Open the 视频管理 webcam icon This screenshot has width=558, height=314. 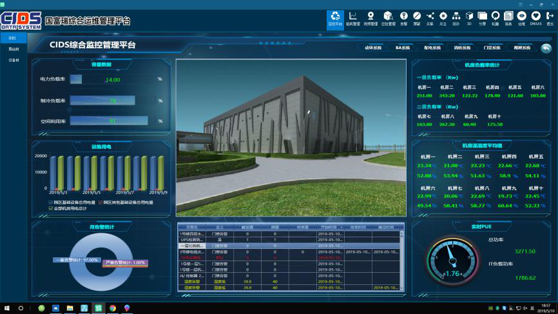370,19
